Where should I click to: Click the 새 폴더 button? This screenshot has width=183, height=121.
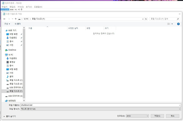pos(18,24)
